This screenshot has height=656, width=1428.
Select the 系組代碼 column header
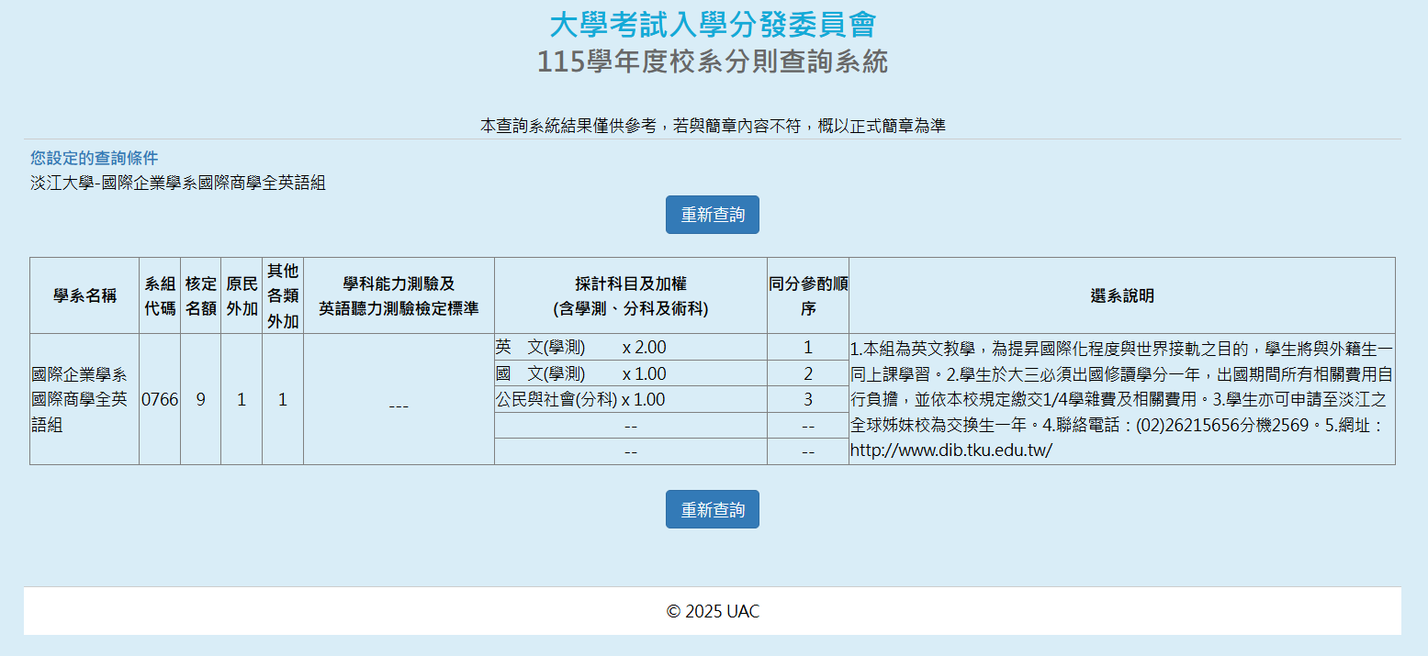tap(160, 295)
